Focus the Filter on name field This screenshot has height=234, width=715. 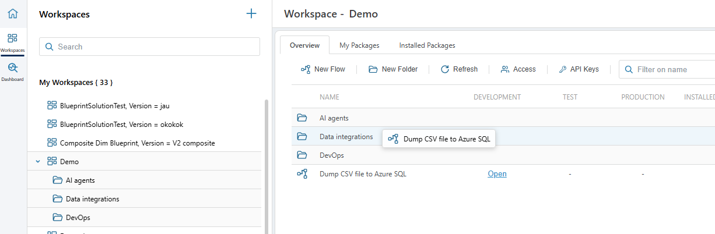pyautogui.click(x=667, y=69)
